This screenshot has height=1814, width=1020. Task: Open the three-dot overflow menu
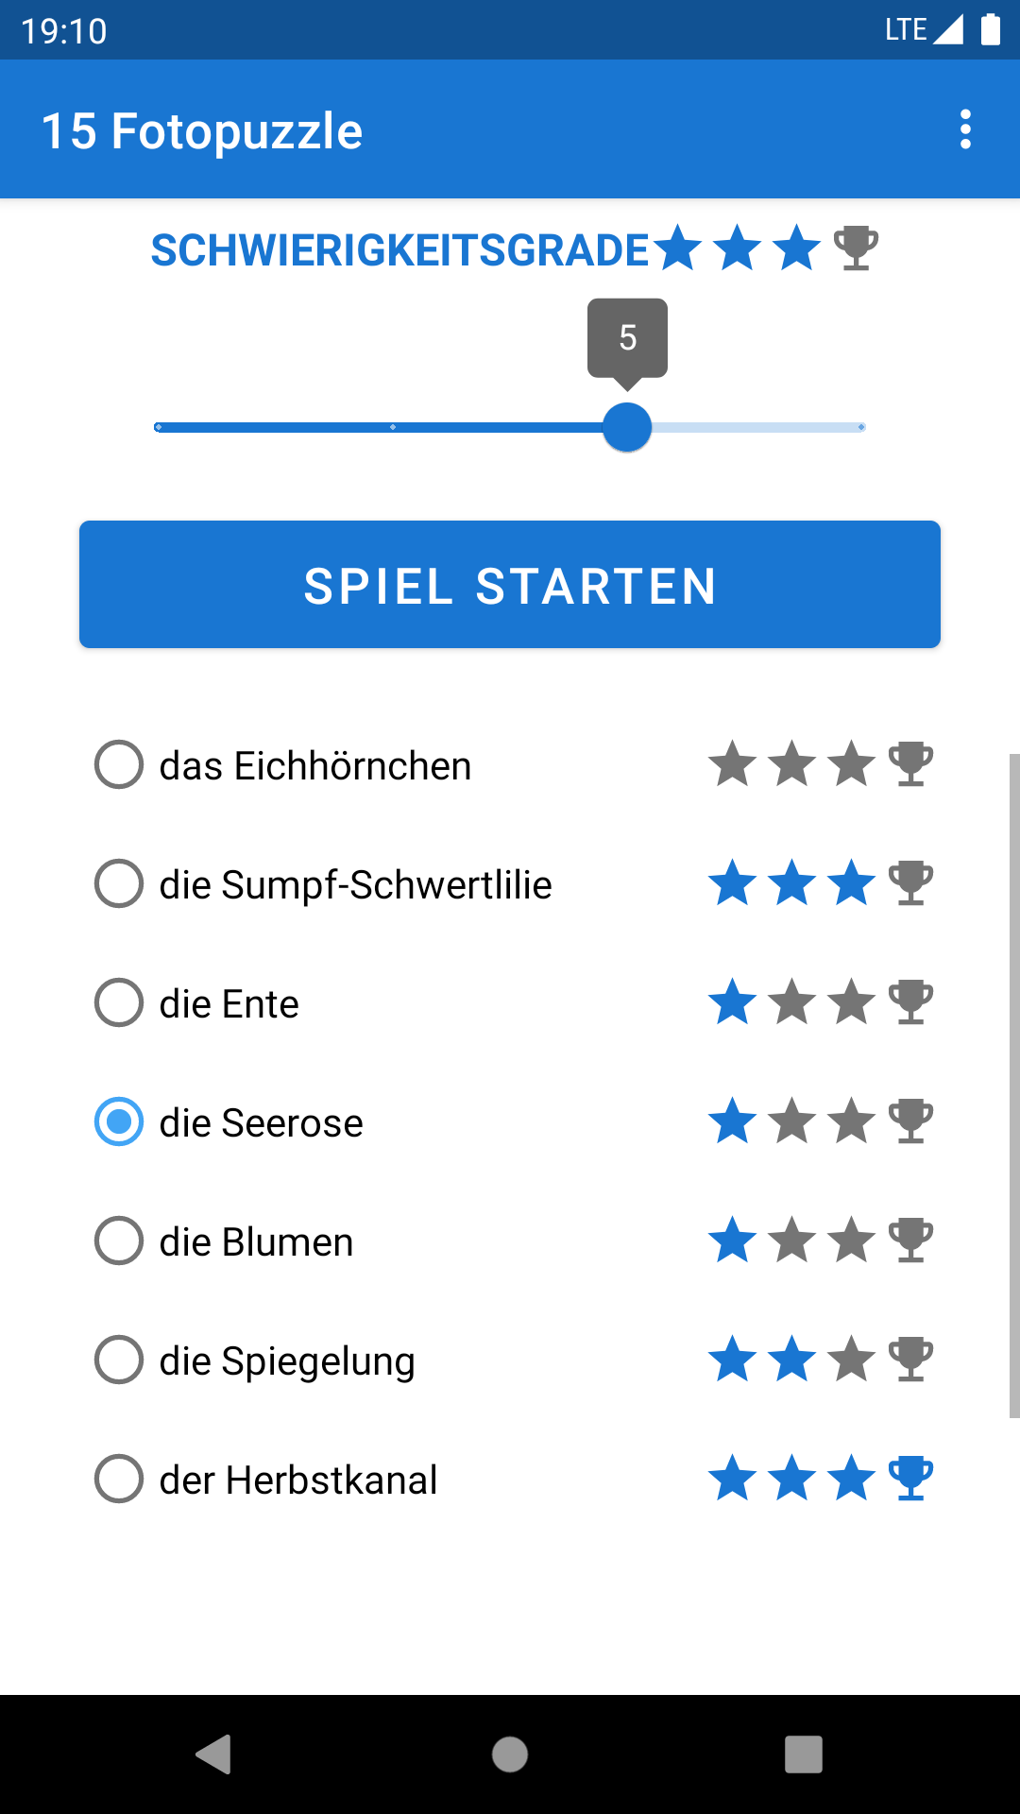point(965,129)
